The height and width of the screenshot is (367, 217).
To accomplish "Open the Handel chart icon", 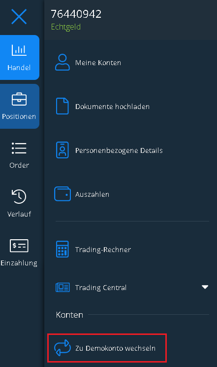I will tap(19, 50).
